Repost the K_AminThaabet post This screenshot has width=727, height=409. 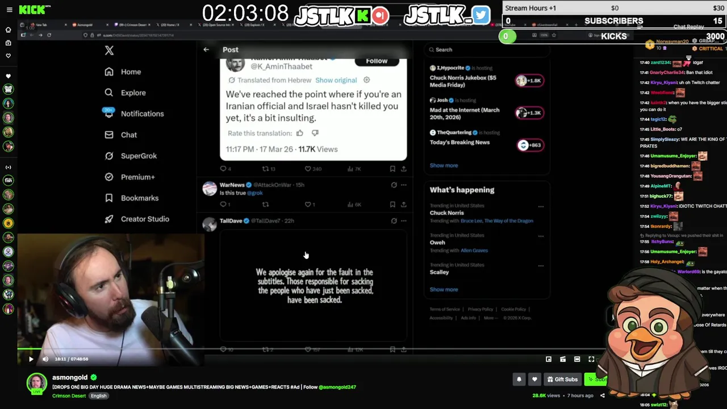pyautogui.click(x=268, y=169)
